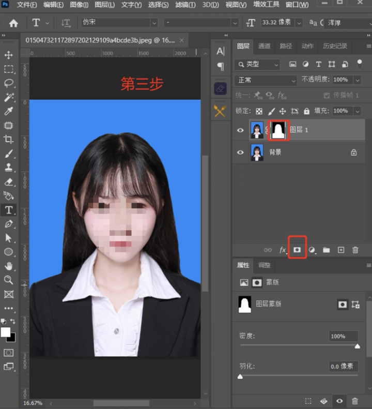The width and height of the screenshot is (372, 409).
Task: Delete layer with Layers panel trash icon
Action: pos(355,250)
